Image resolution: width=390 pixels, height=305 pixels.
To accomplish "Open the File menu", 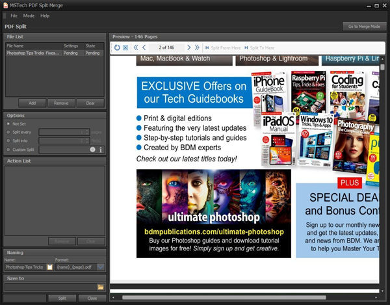I will tap(14, 15).
